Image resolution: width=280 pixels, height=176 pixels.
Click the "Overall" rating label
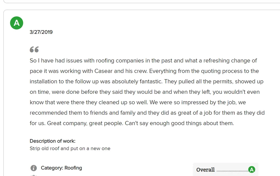point(206,170)
